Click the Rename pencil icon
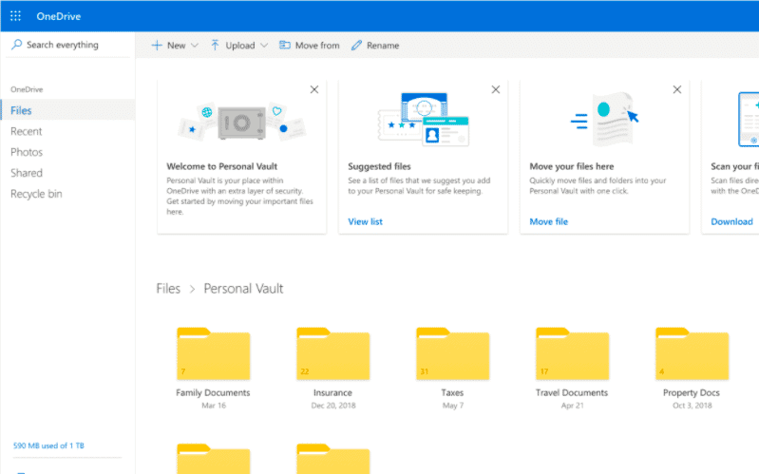Image resolution: width=759 pixels, height=474 pixels. click(356, 46)
